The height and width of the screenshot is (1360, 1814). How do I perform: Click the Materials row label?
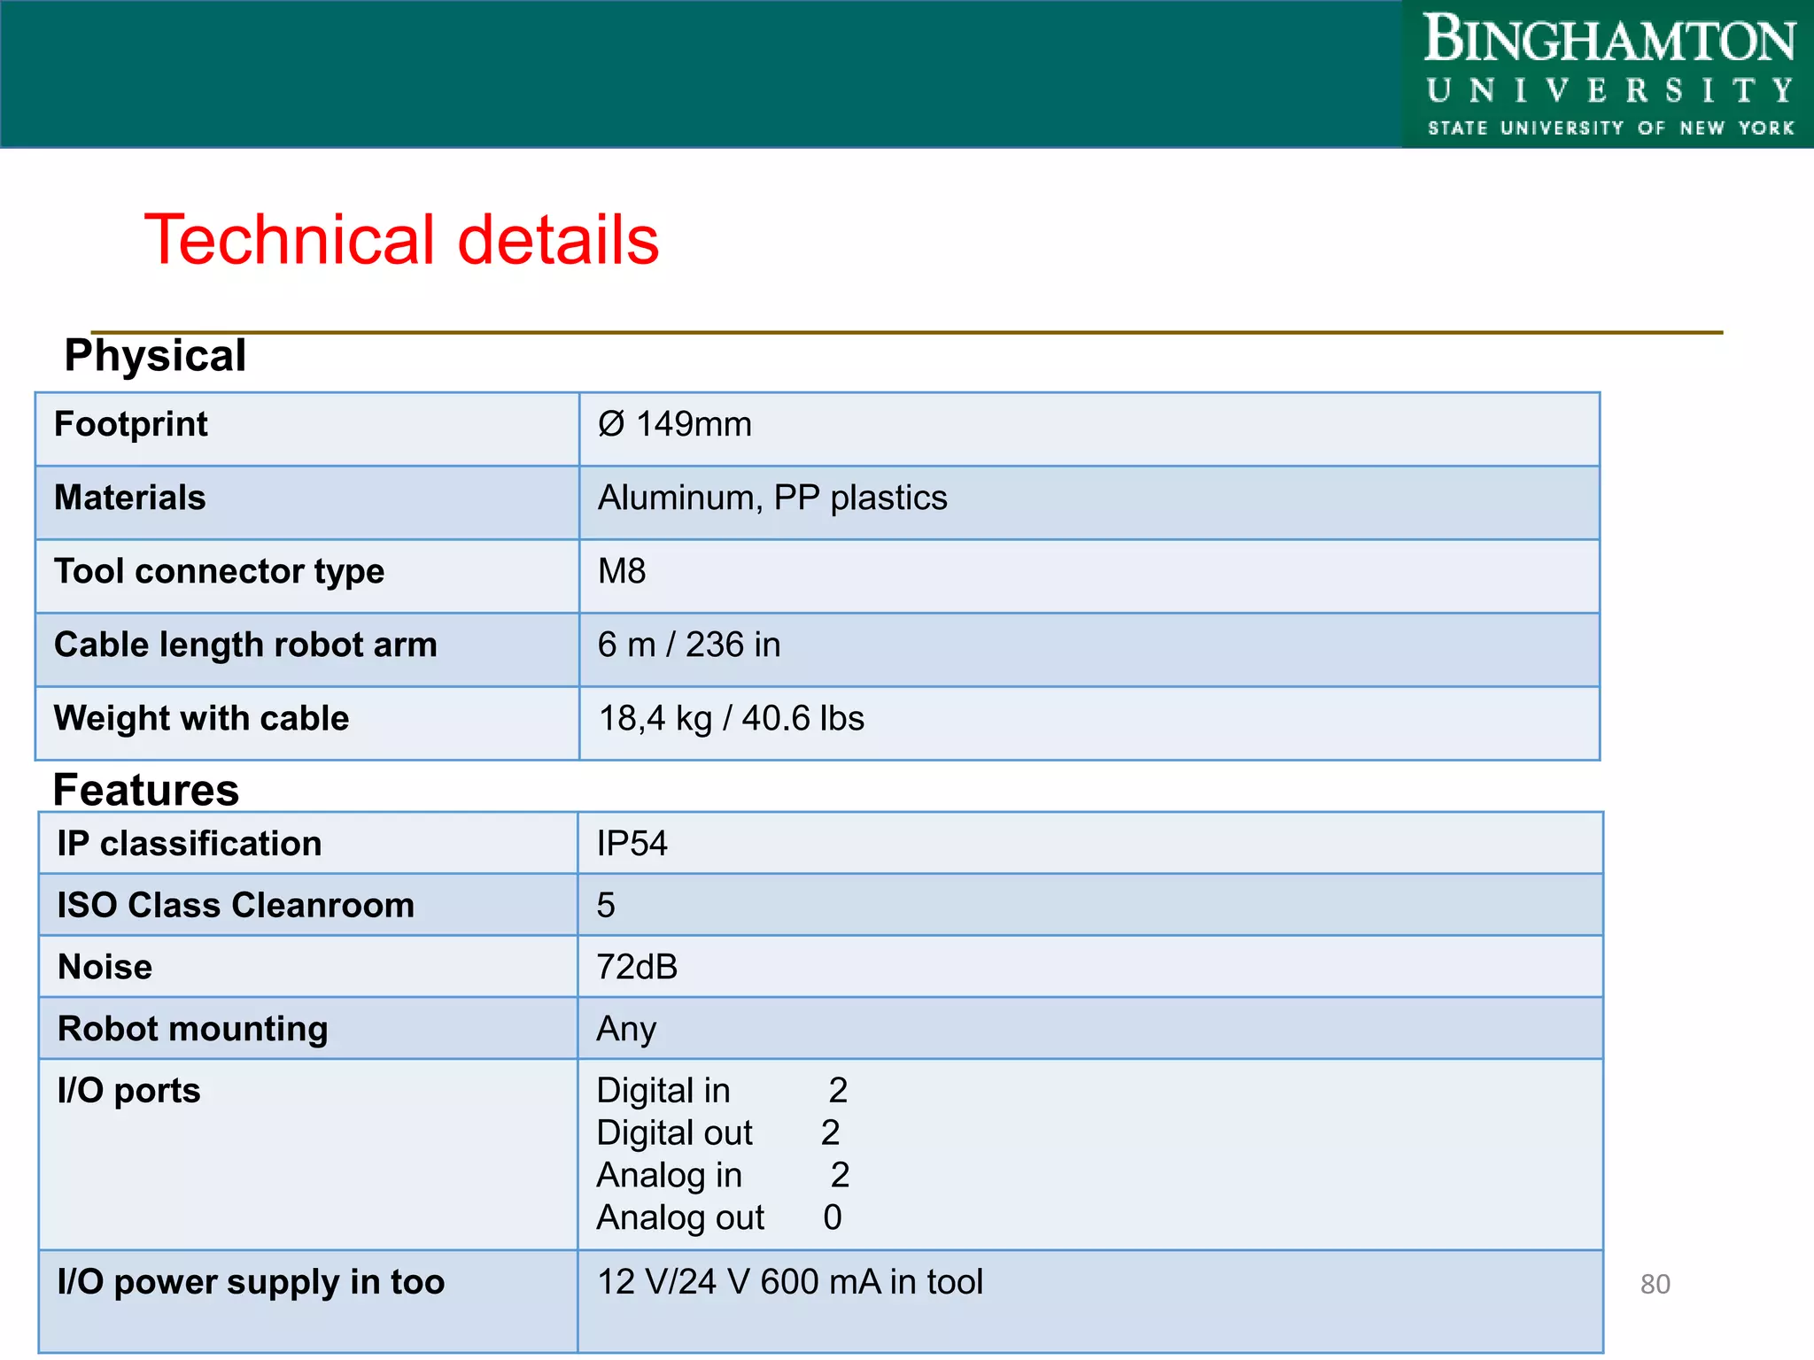pos(130,498)
